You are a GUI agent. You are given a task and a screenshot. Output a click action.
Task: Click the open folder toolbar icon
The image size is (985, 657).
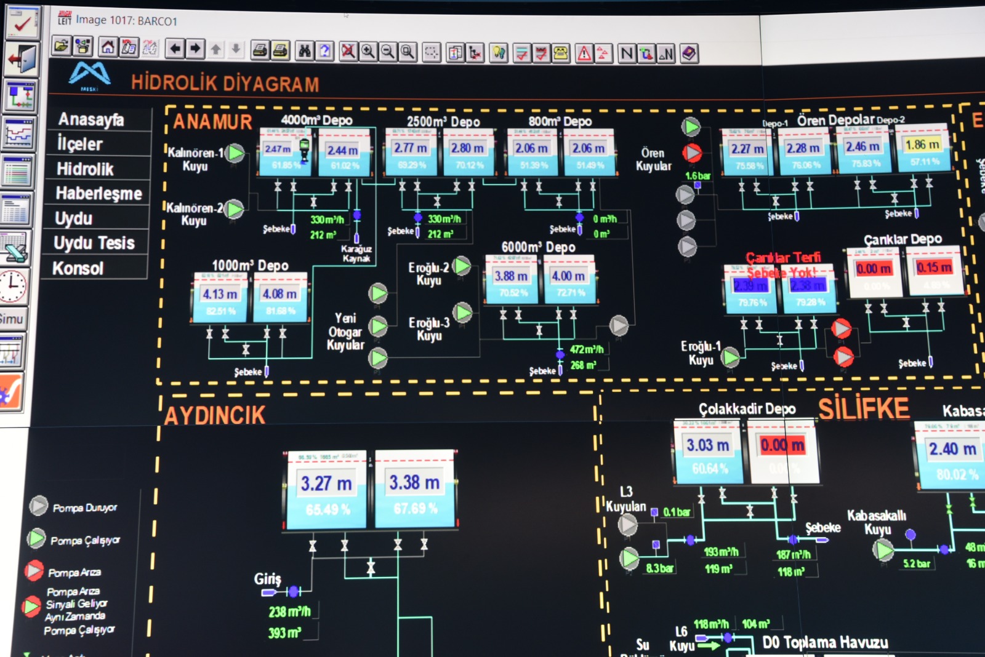point(61,46)
